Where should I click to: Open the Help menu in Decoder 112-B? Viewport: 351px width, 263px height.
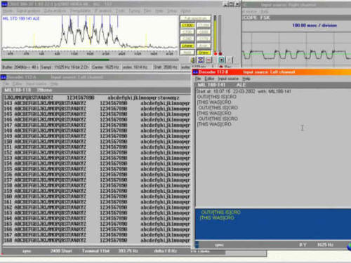246,79
